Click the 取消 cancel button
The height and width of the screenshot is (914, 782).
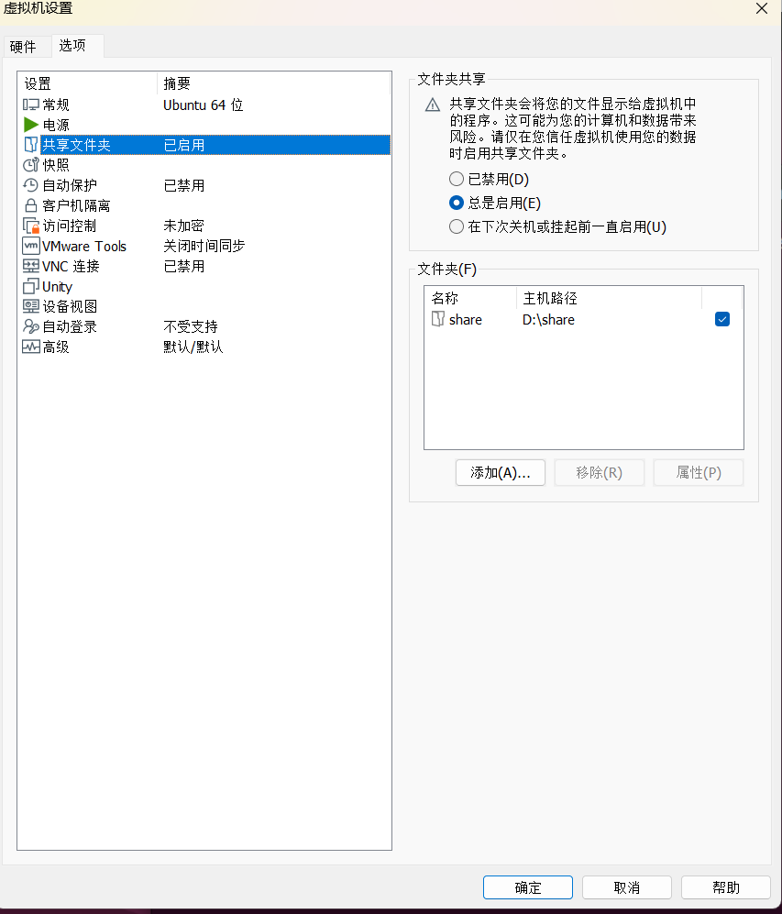[x=627, y=887]
